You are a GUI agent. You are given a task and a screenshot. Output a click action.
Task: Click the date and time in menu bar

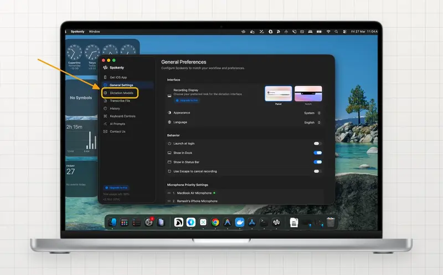point(364,31)
